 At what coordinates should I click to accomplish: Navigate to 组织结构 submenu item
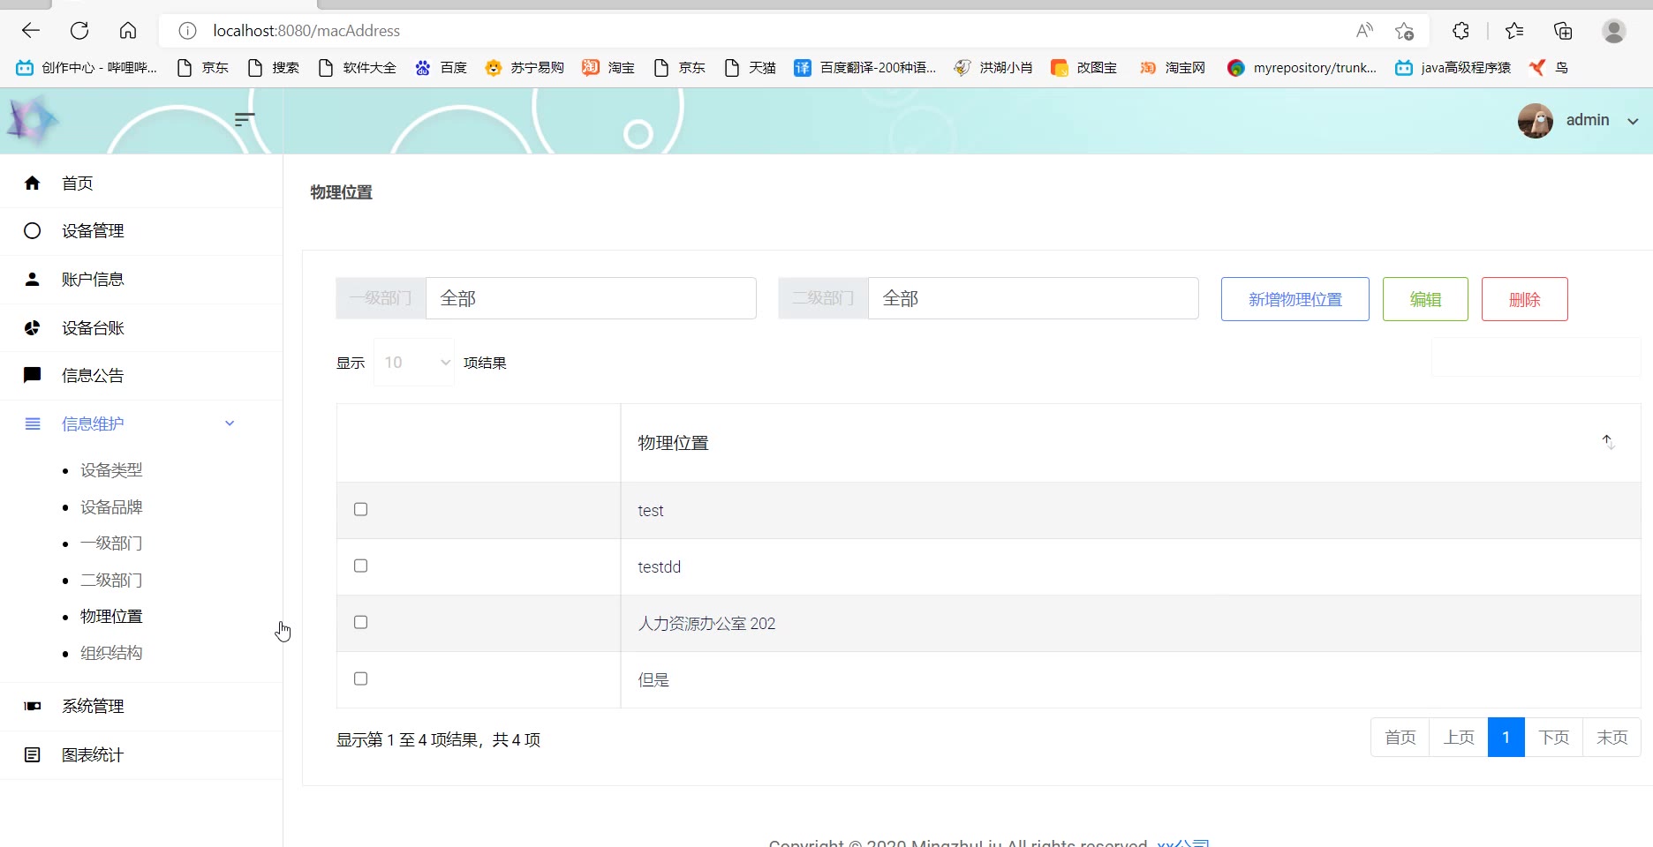[111, 654]
